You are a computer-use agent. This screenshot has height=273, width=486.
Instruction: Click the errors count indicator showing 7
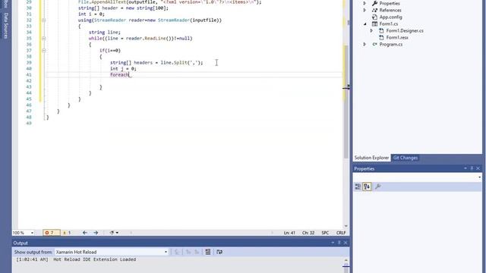click(52, 233)
